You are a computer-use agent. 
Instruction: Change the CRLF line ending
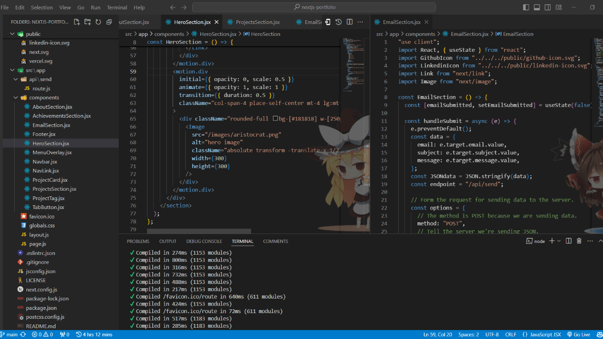click(511, 335)
